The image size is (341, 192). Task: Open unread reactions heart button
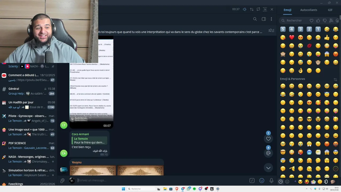pos(268,139)
